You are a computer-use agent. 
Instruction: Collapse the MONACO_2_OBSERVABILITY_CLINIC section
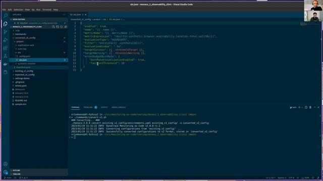(27, 27)
